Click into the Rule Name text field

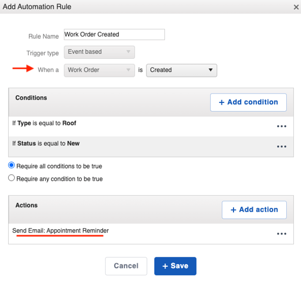tap(114, 34)
